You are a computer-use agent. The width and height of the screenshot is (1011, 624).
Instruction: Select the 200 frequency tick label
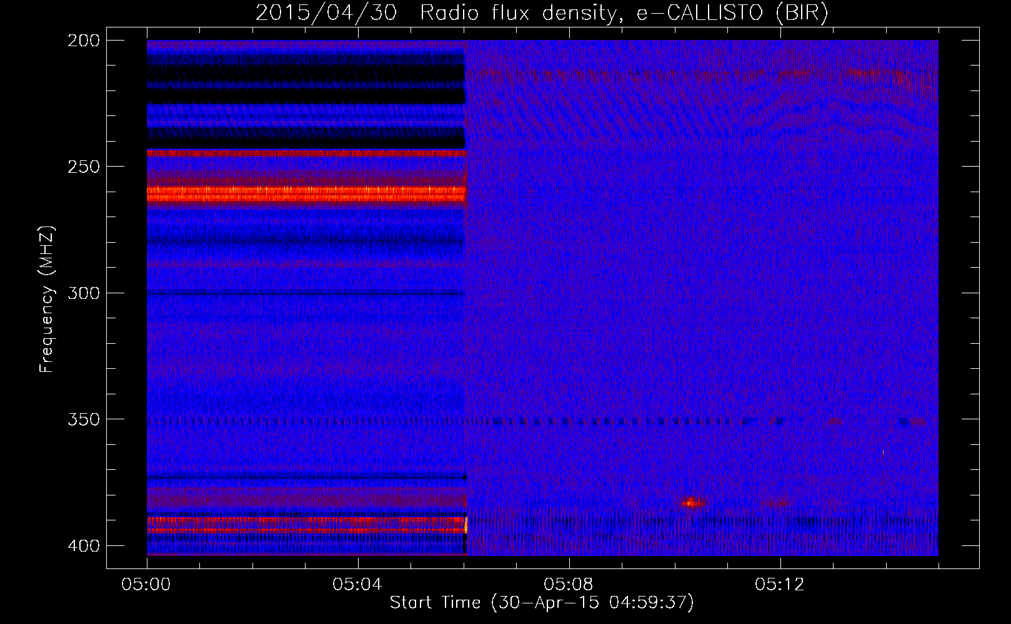[x=84, y=41]
